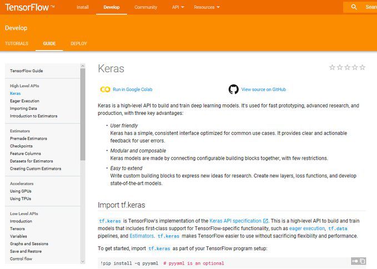The height and width of the screenshot is (269, 377).
Task: Open the API dropdown menu
Action: (x=178, y=7)
